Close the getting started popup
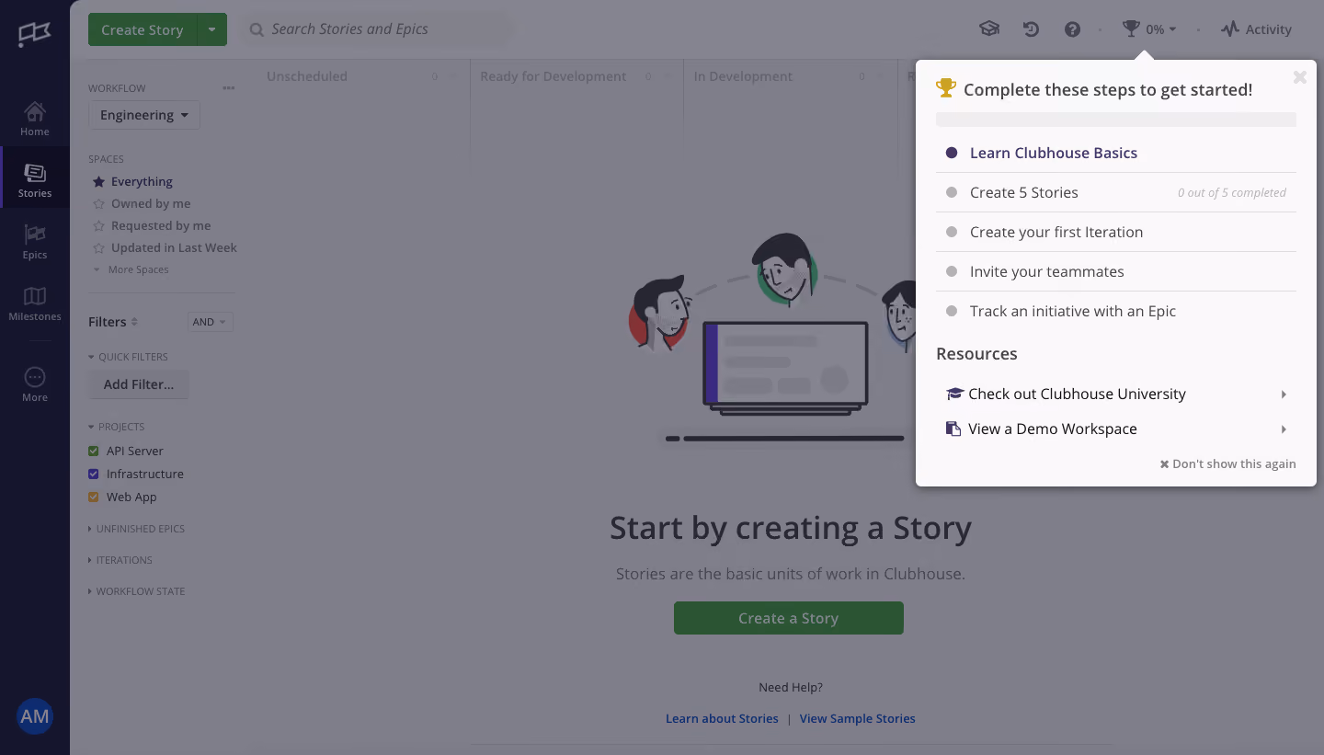Viewport: 1324px width, 755px height. pos(1299,77)
